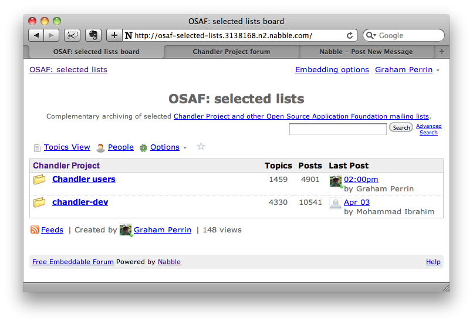Open the Topics View link

[67, 147]
